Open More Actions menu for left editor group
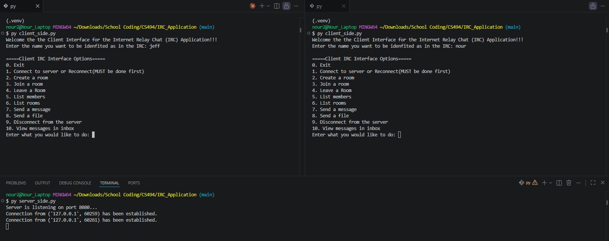This screenshot has width=609, height=241. click(x=296, y=6)
